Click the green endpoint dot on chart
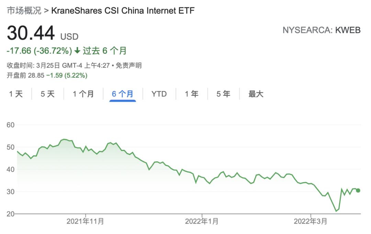 click(358, 190)
